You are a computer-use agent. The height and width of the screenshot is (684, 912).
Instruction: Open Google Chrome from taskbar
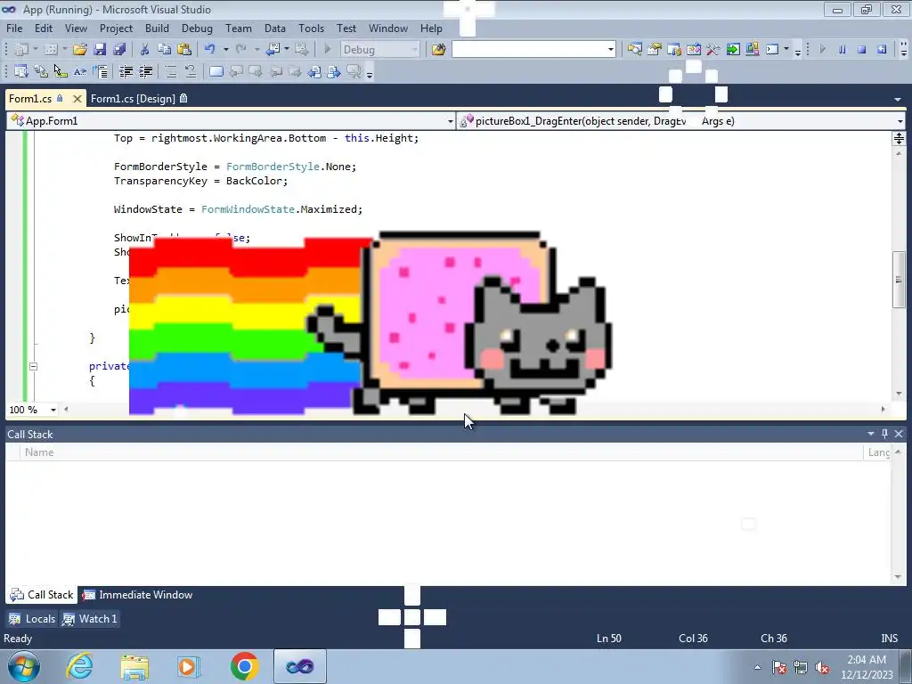[244, 666]
